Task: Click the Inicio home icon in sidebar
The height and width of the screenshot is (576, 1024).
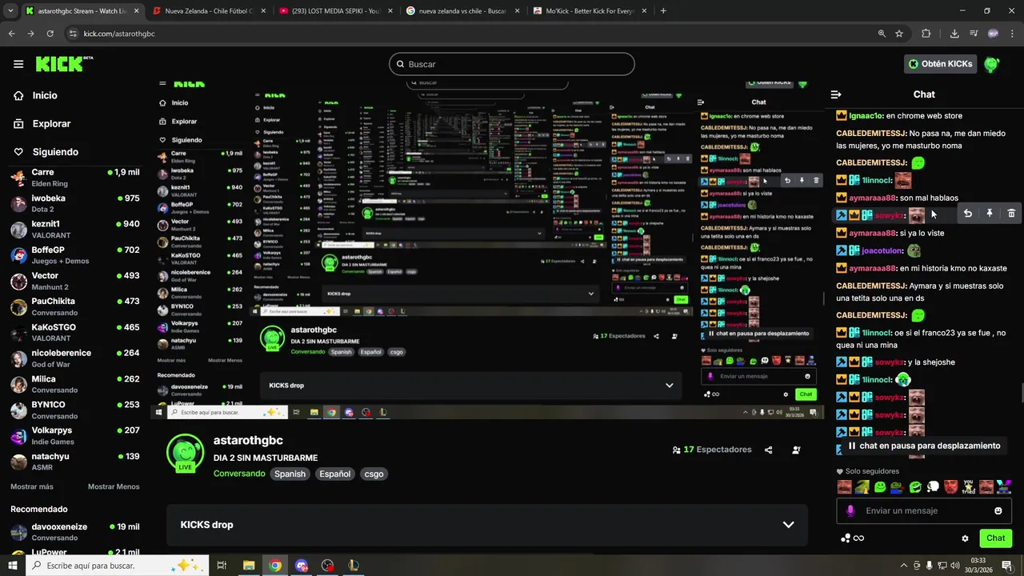Action: [x=18, y=95]
